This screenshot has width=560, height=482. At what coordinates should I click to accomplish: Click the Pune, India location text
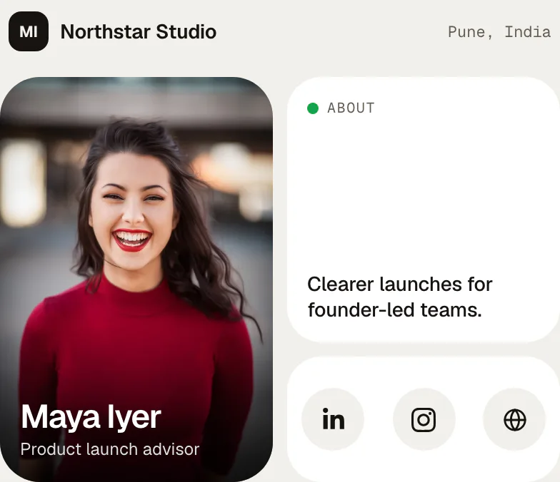tap(499, 32)
